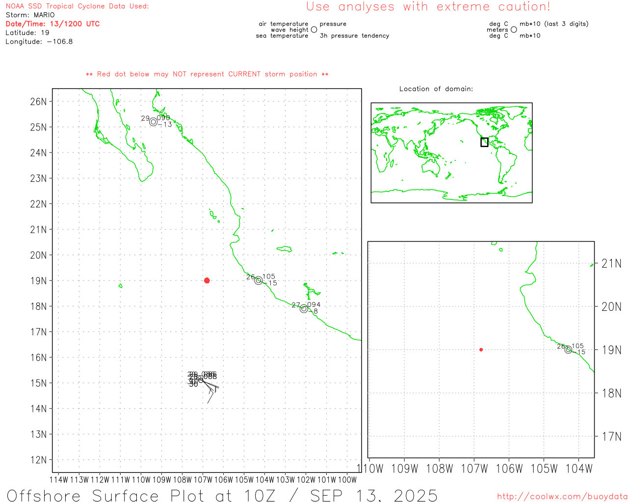Click the red dot warning notice text

207,74
